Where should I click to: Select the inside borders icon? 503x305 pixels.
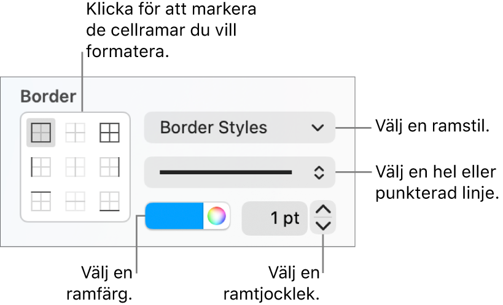pyautogui.click(x=76, y=133)
